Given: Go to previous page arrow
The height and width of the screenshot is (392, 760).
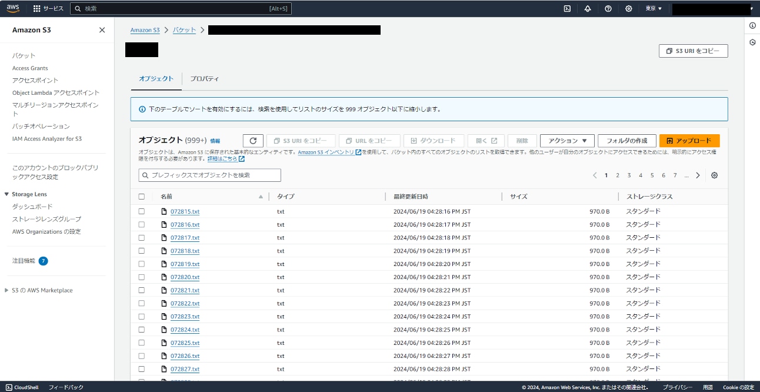Looking at the screenshot, I should coord(595,175).
